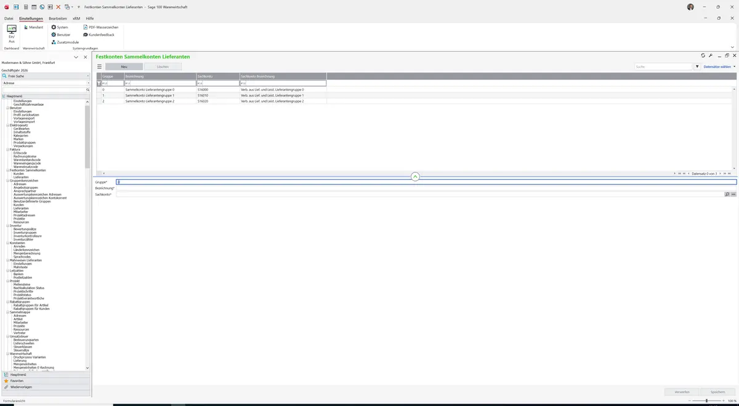Focus the Bezeichnung input field
Screen dimensions: 739x406
(426, 188)
